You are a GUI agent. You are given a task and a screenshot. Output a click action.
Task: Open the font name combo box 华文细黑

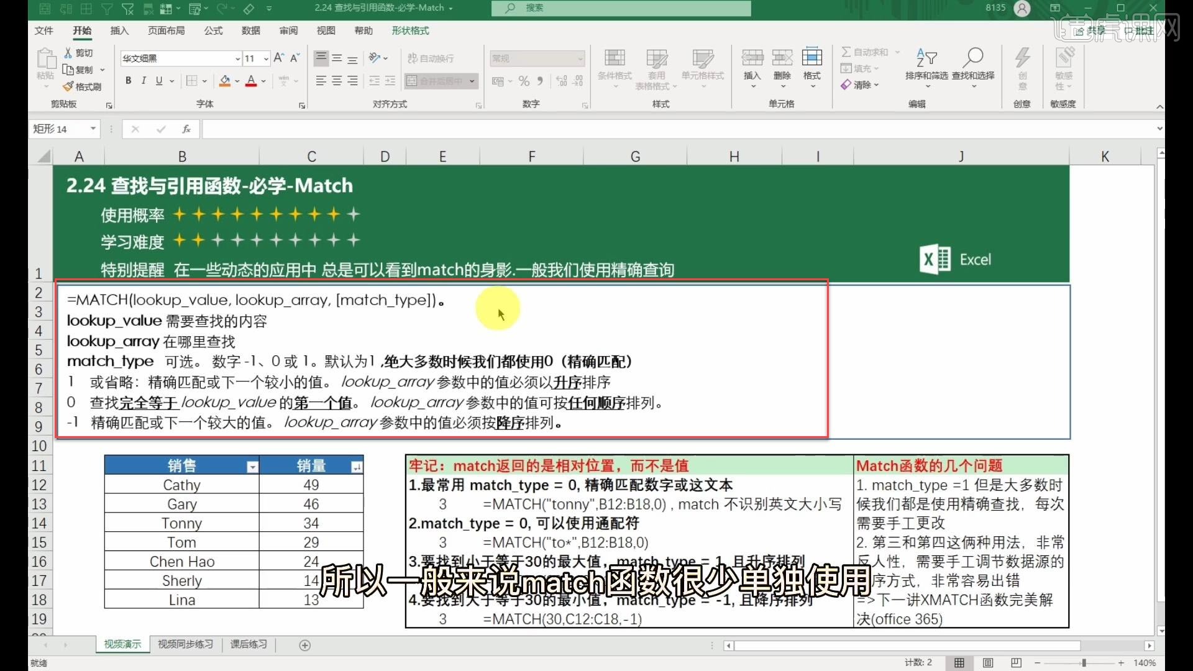(181, 58)
